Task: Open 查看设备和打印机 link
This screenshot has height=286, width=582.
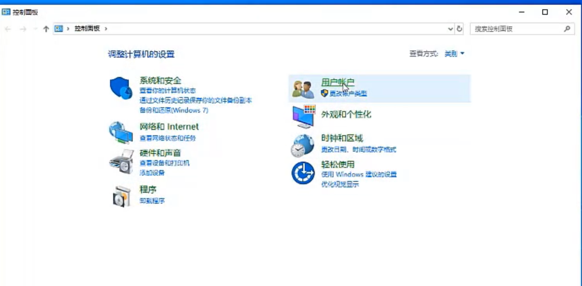Action: tap(165, 163)
